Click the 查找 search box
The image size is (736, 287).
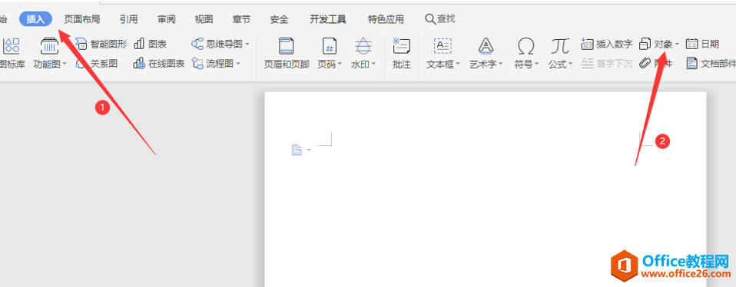(x=440, y=19)
